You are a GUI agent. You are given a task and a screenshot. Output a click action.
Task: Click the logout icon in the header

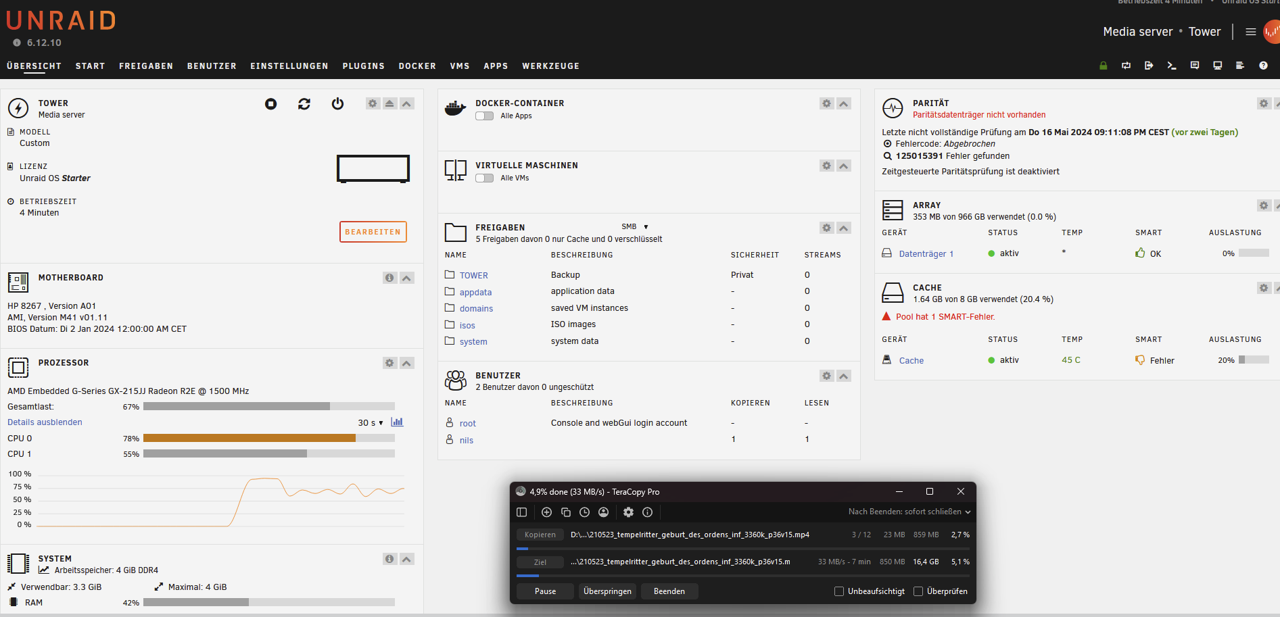pos(1149,66)
